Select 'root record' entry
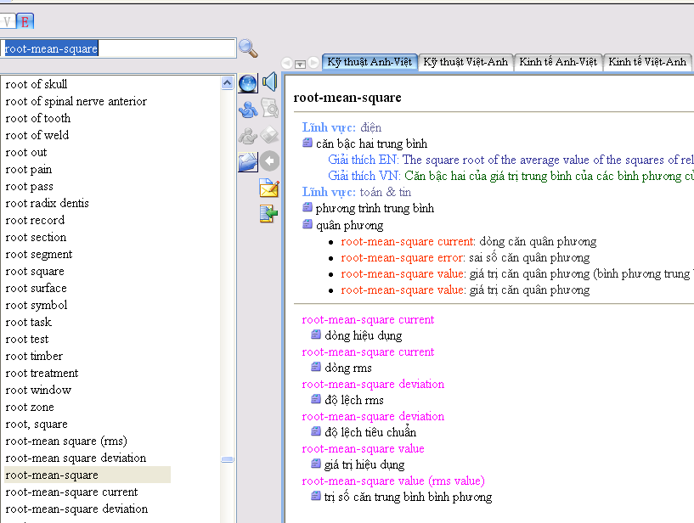The image size is (694, 523). click(35, 220)
